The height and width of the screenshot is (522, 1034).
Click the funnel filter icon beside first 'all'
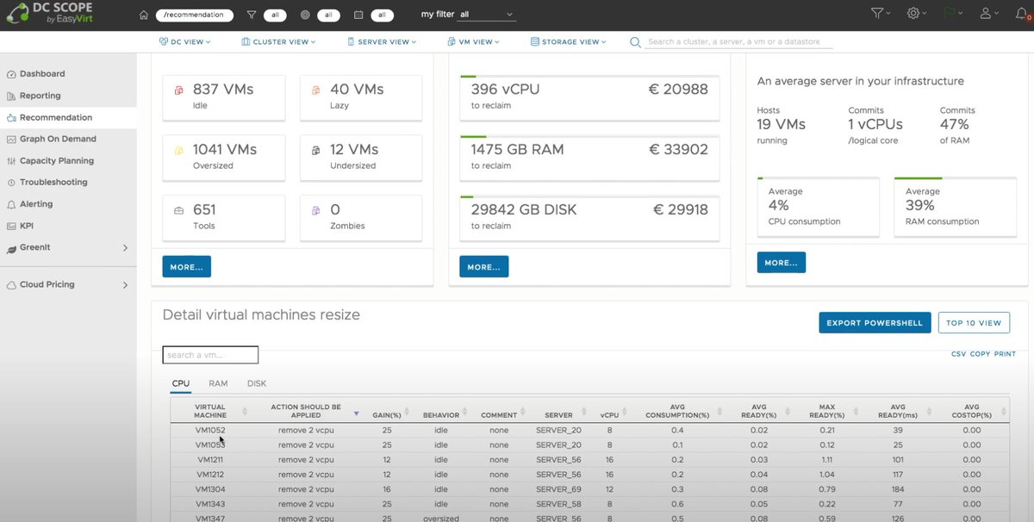point(251,15)
